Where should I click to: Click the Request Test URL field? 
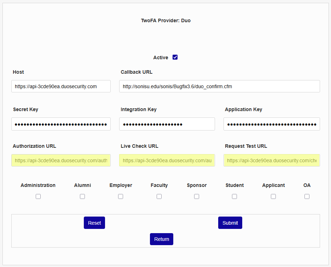[x=272, y=160]
